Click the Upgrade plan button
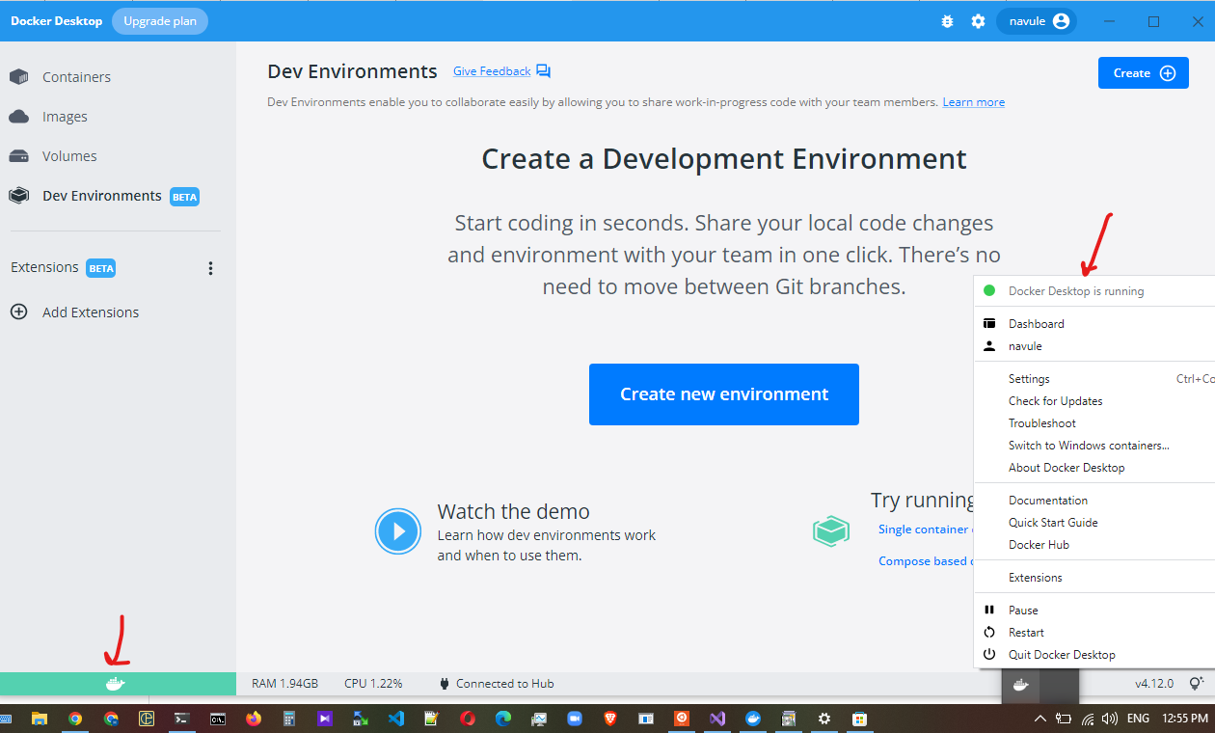The image size is (1215, 733). 159,21
